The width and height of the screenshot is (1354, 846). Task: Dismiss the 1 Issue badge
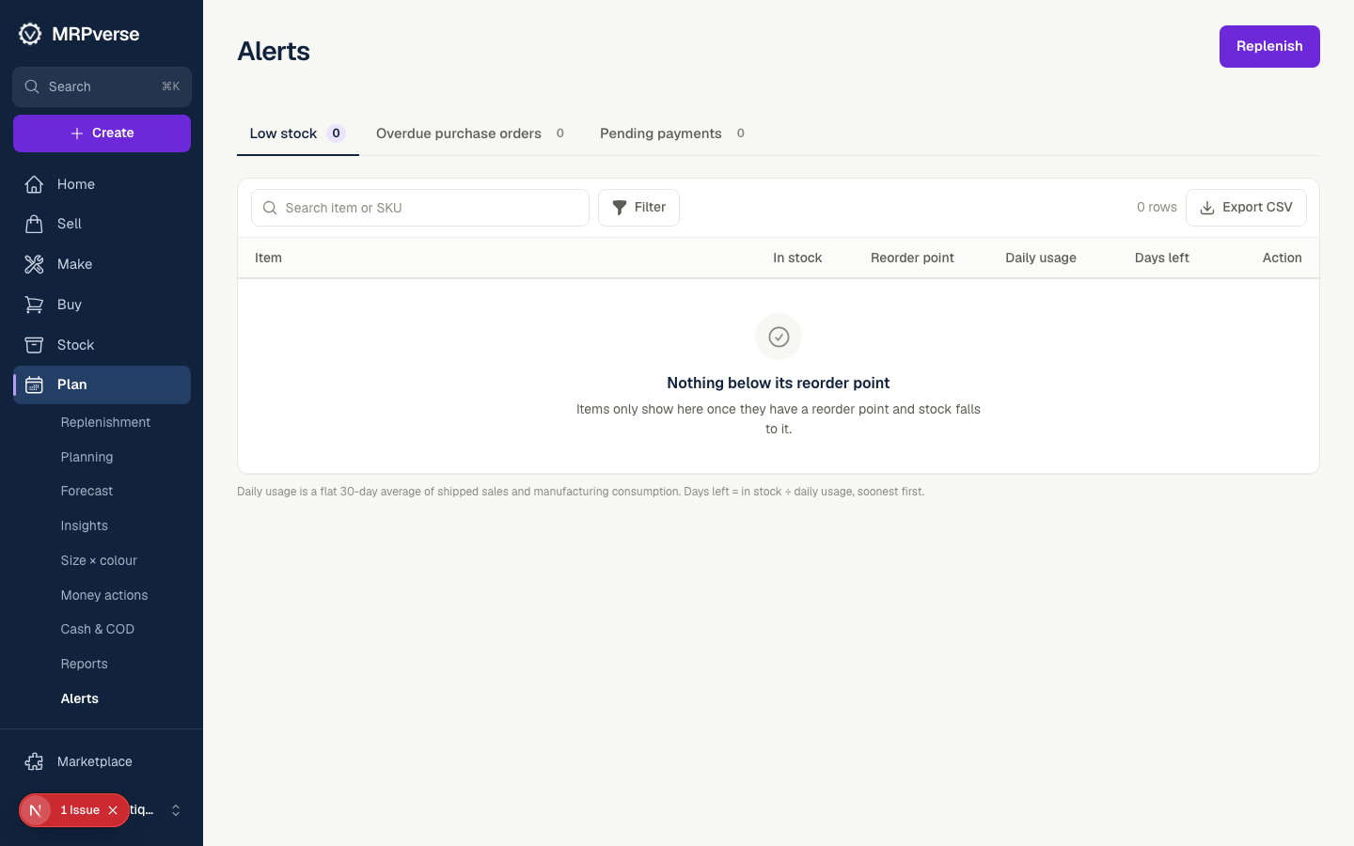point(113,810)
